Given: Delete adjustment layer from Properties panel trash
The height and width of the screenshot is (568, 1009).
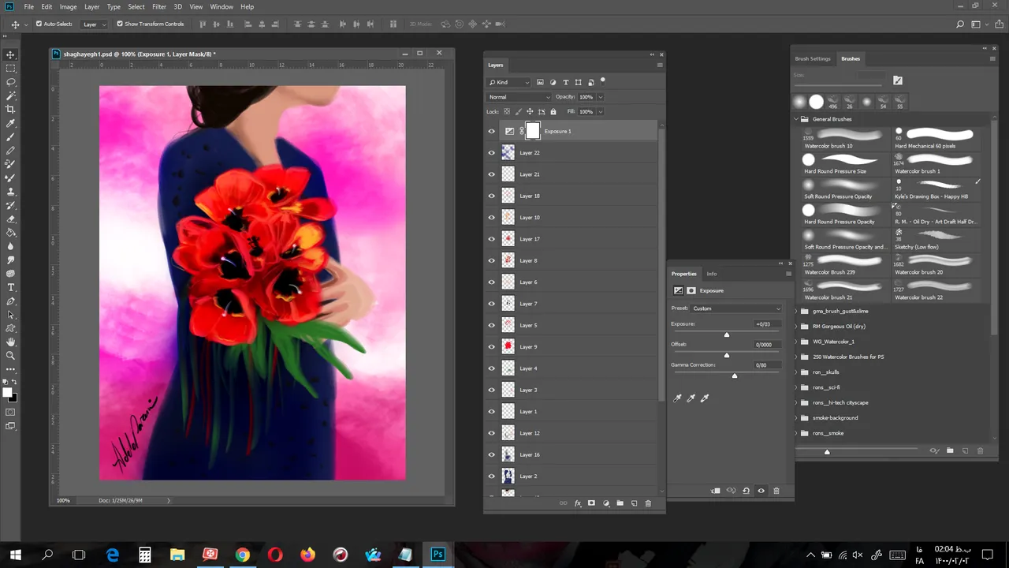Looking at the screenshot, I should click(776, 491).
